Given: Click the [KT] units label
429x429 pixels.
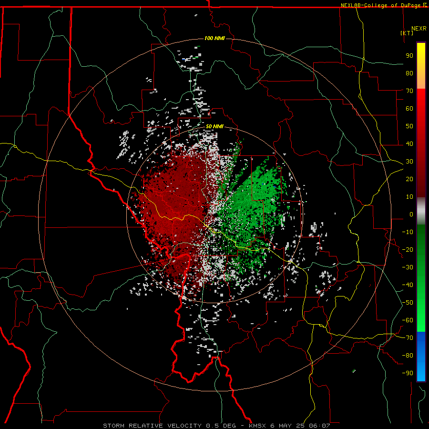Looking at the screenshot, I should pyautogui.click(x=407, y=33).
